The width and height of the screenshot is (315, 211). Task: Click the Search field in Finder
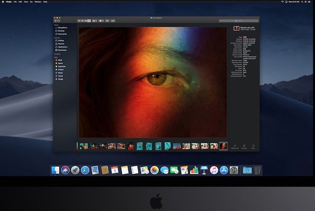238,21
